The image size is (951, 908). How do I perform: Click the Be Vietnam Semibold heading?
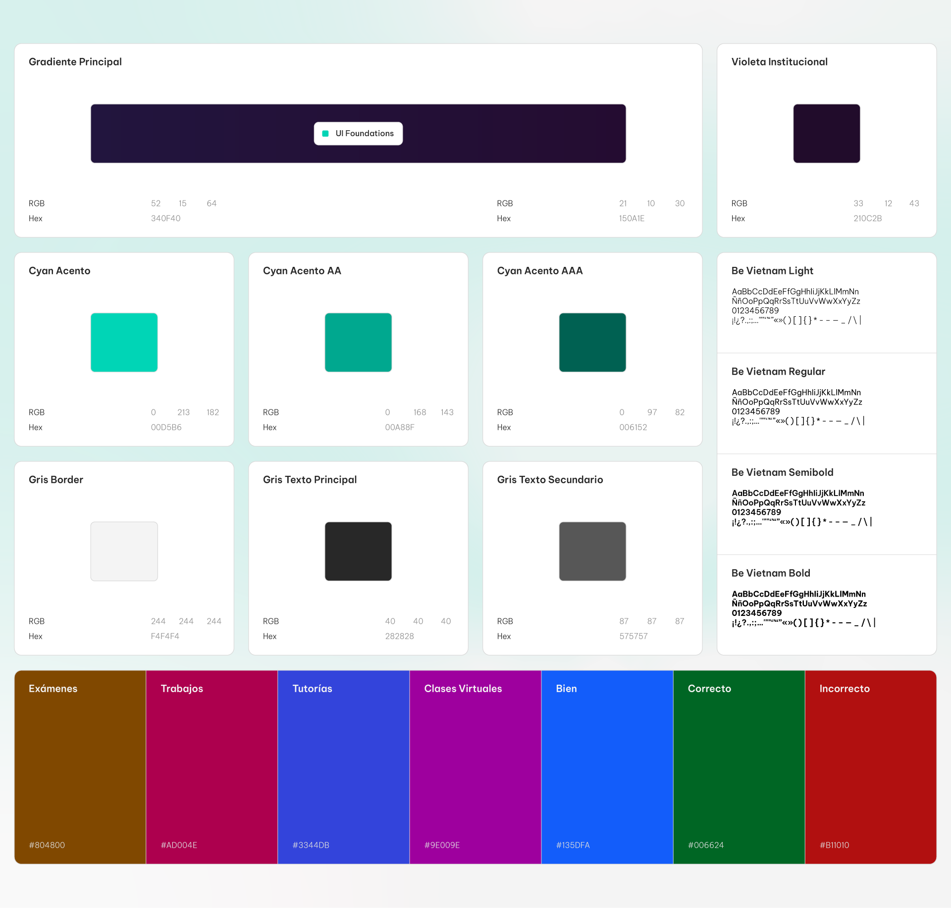tap(782, 472)
